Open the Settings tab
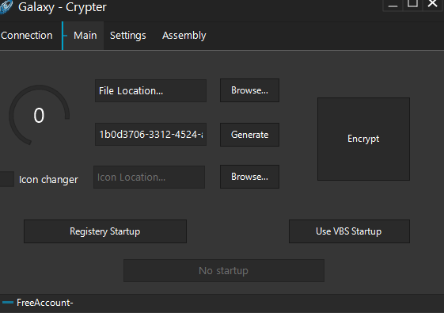Viewport: 444px width, 313px height. click(x=127, y=36)
